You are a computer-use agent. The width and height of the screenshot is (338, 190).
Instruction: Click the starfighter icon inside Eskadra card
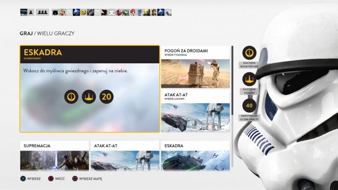(x=89, y=97)
